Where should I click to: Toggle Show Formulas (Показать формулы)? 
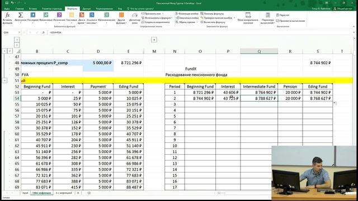pos(212,13)
